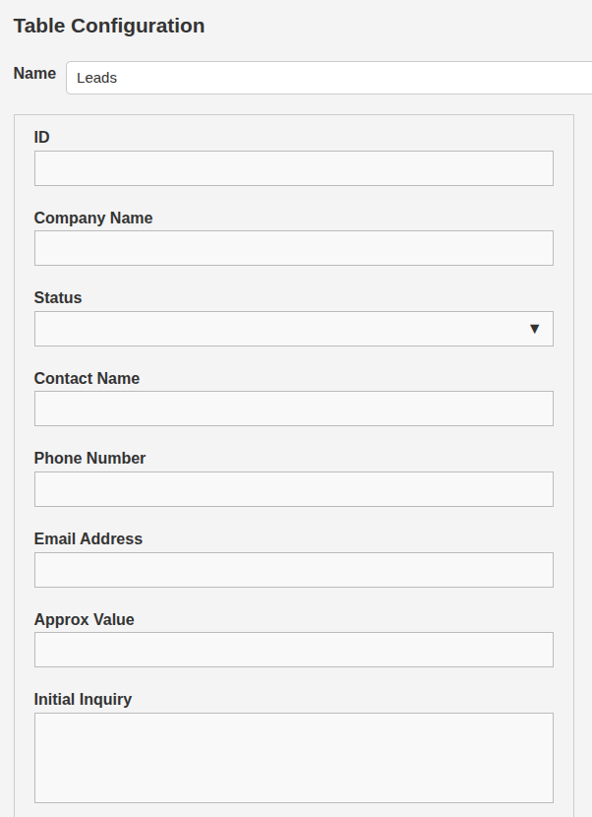Click the Table Configuration heading
The height and width of the screenshot is (817, 592).
(x=109, y=27)
